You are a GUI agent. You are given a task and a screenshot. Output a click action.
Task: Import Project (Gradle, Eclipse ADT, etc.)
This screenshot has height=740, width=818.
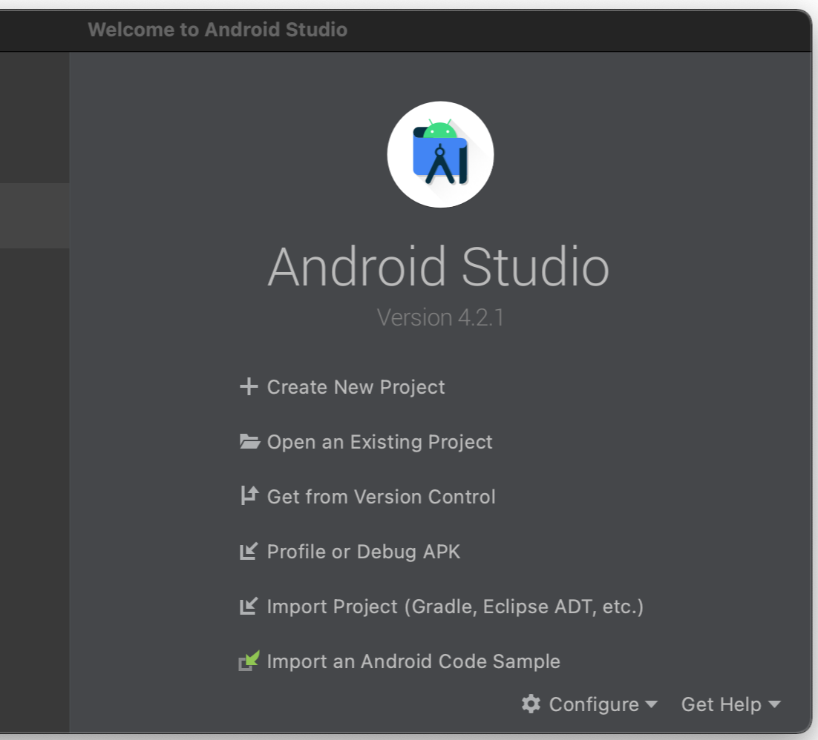(x=456, y=607)
